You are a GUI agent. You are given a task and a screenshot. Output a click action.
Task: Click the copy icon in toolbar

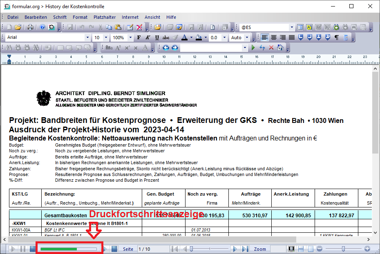coord(109,27)
